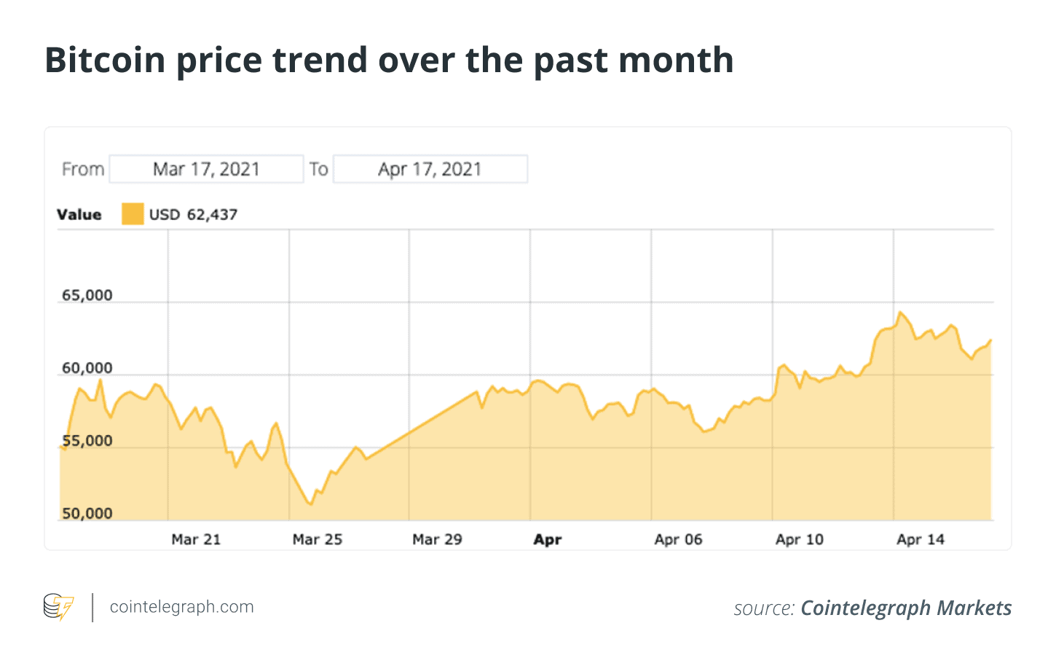
Task: Click the Cointelegraph coin logo icon
Action: pyautogui.click(x=58, y=607)
